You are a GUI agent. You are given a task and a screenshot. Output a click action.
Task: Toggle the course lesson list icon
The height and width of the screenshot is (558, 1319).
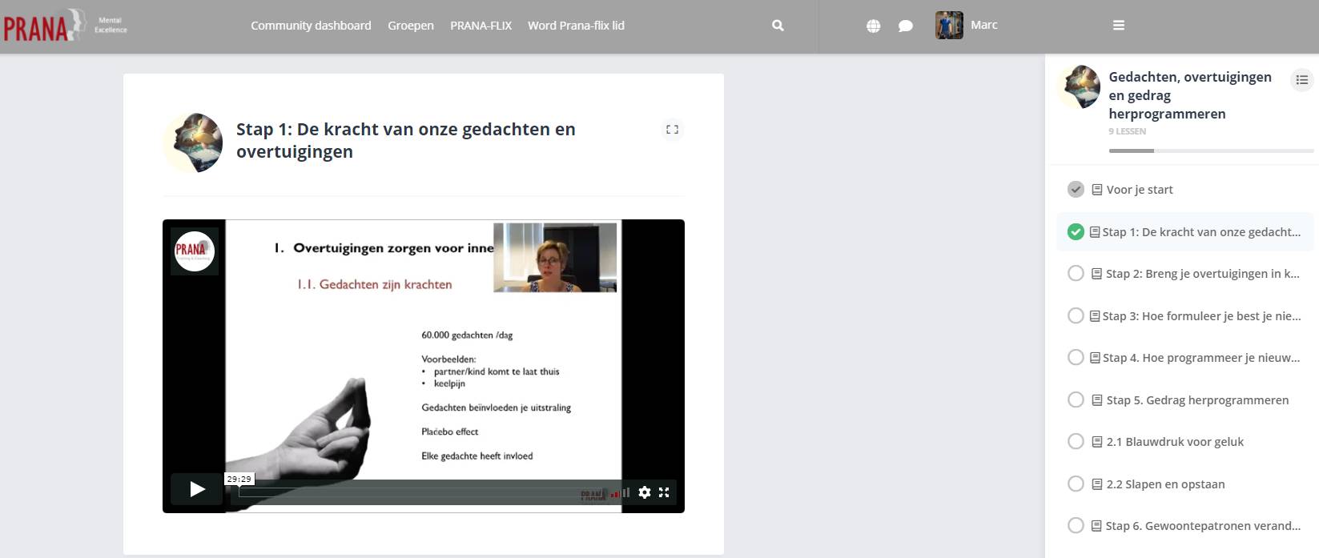[1301, 79]
